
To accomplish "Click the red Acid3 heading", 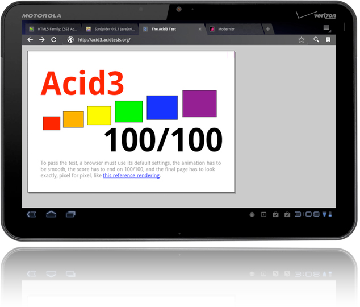I will point(83,83).
